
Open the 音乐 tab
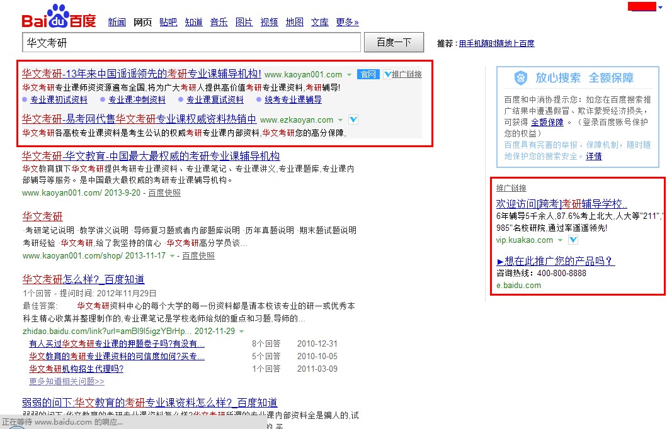pyautogui.click(x=219, y=22)
